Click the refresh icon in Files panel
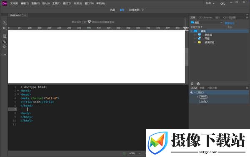Screen dimensions: 250x157 [x=192, y=84]
